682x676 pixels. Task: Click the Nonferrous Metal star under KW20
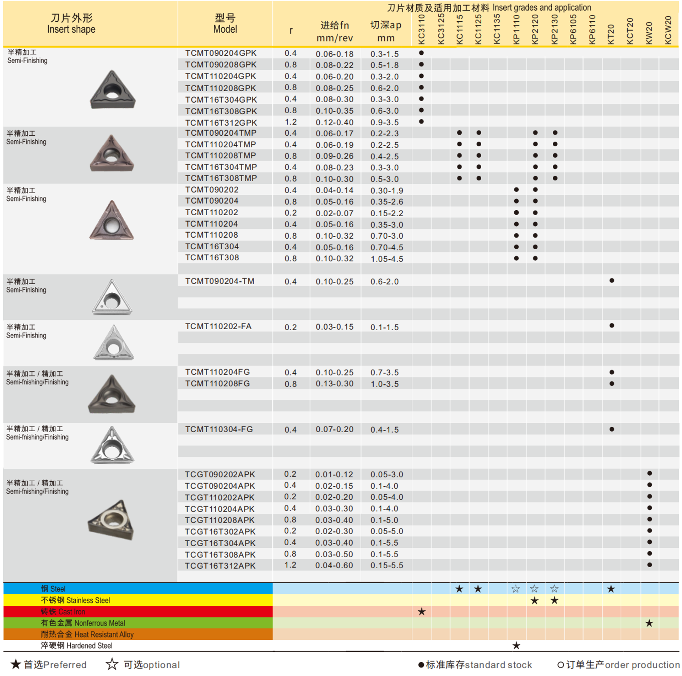pos(649,623)
